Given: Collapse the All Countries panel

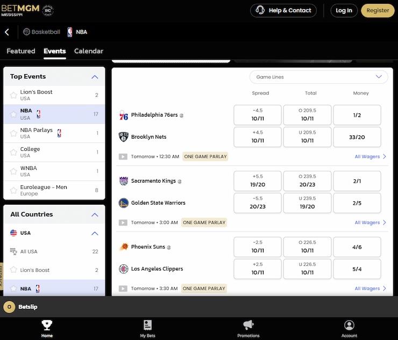Looking at the screenshot, I should pos(95,215).
